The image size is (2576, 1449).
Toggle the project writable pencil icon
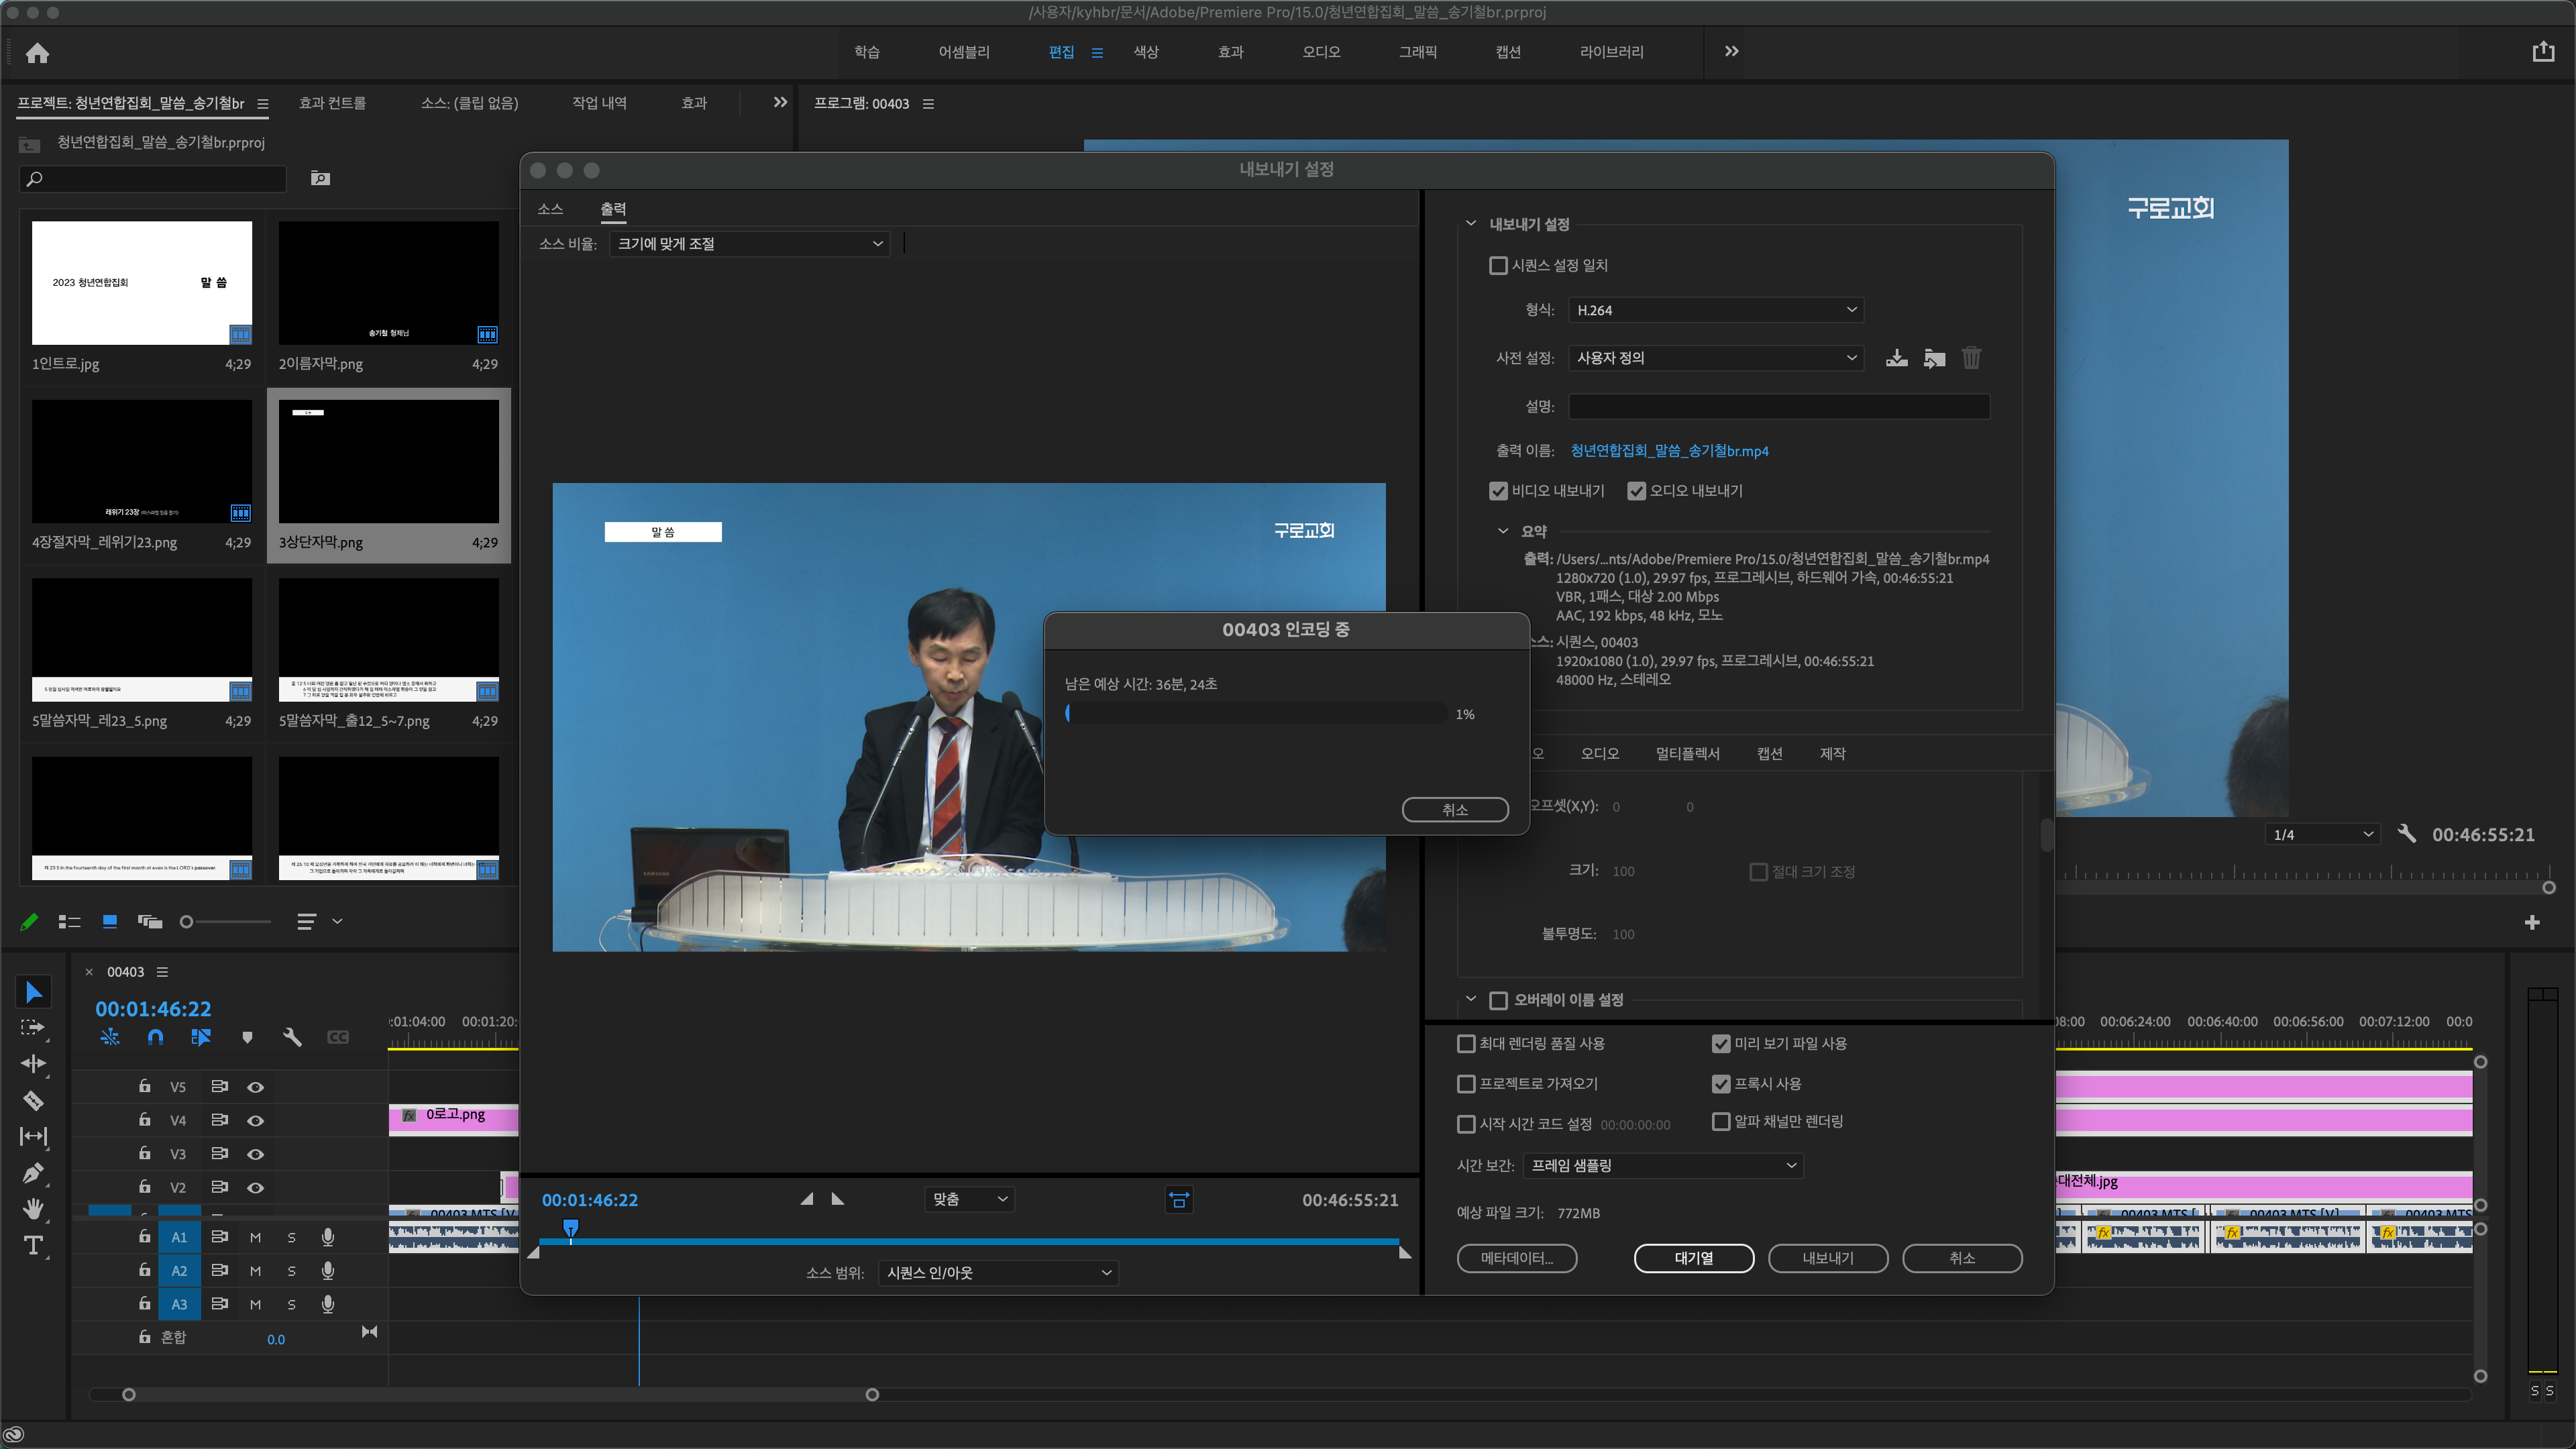(x=29, y=922)
